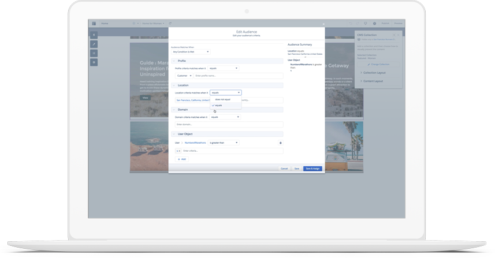This screenshot has height=258, width=495.
Task: Collapse the Profile section
Action: click(174, 61)
